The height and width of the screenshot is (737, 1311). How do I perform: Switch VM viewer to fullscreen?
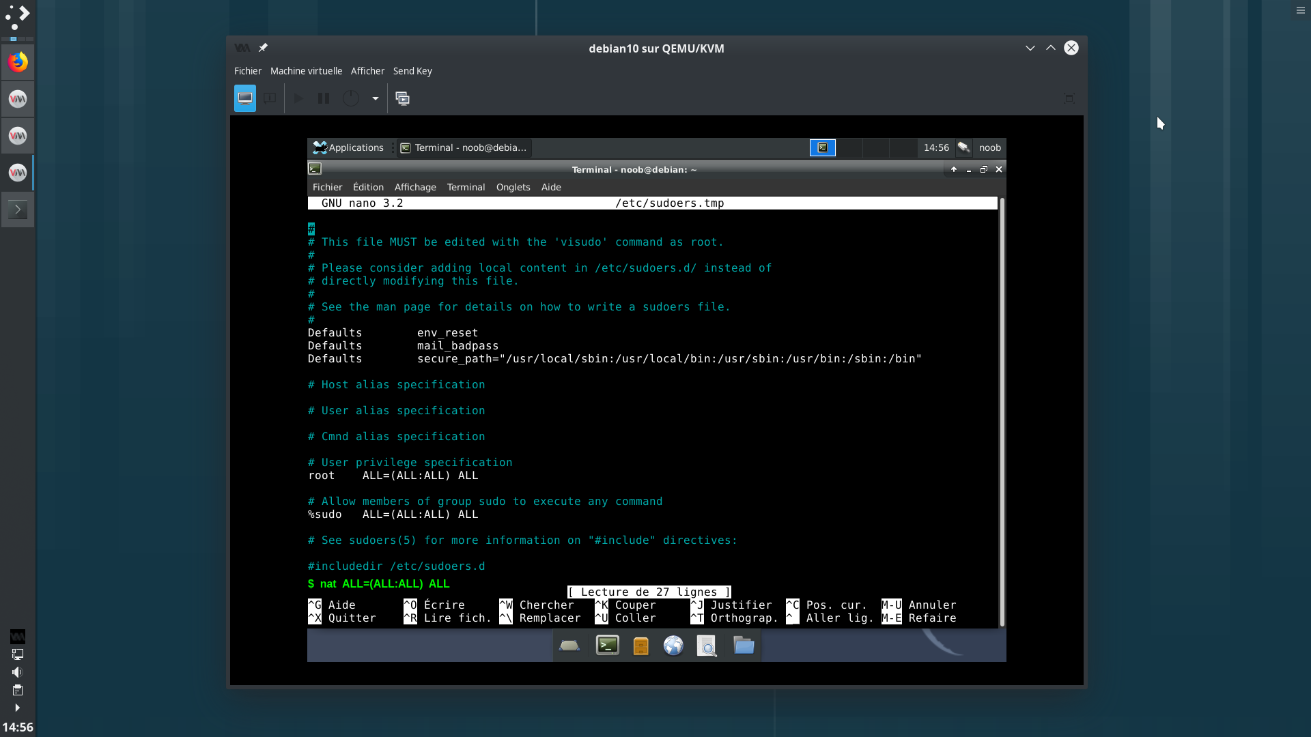pos(1069,98)
